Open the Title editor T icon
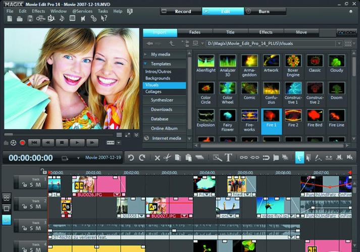 228,158
